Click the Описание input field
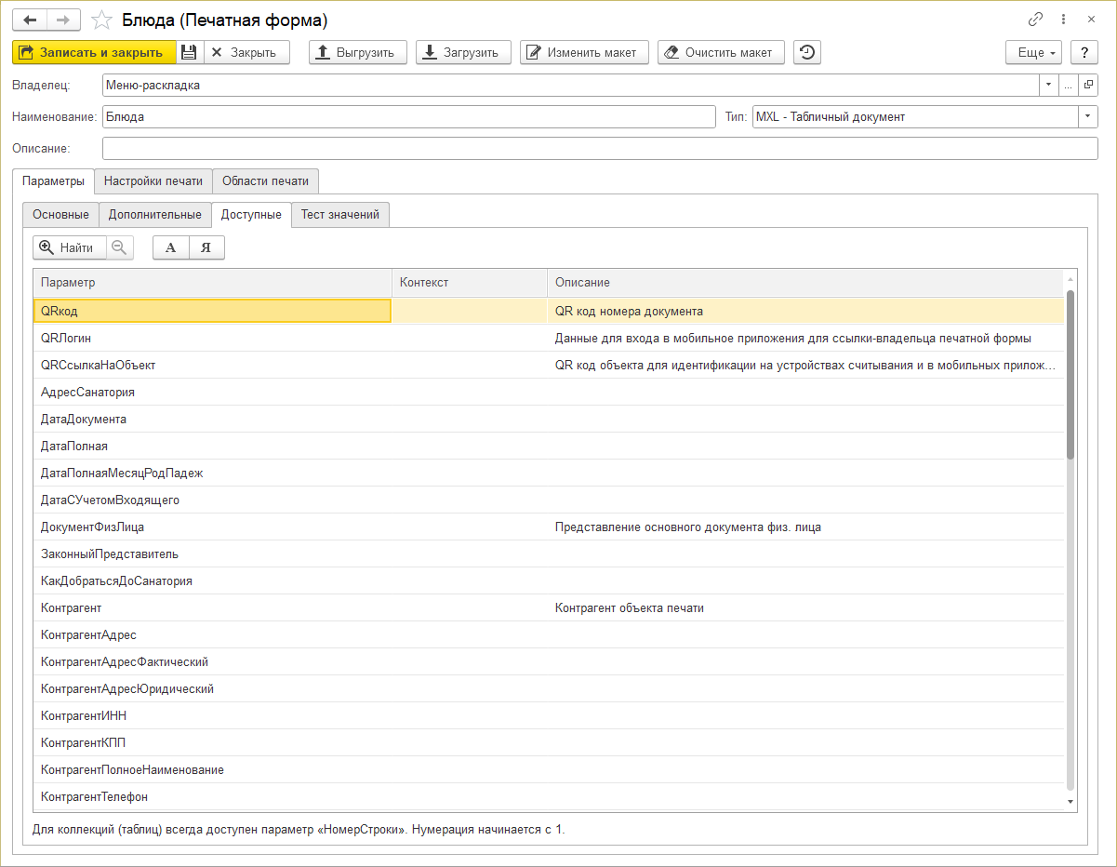Image resolution: width=1117 pixels, height=867 pixels. coord(600,149)
